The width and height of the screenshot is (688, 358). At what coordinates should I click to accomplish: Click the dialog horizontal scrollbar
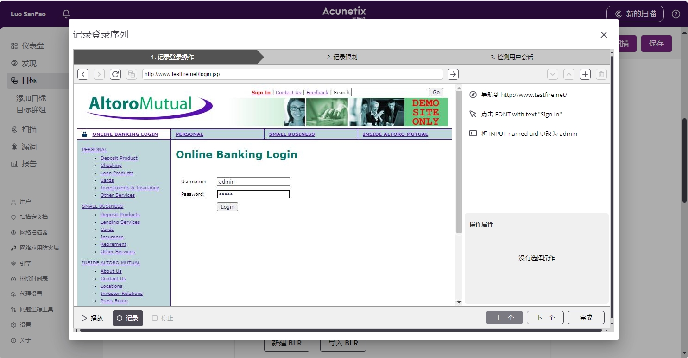click(x=341, y=330)
